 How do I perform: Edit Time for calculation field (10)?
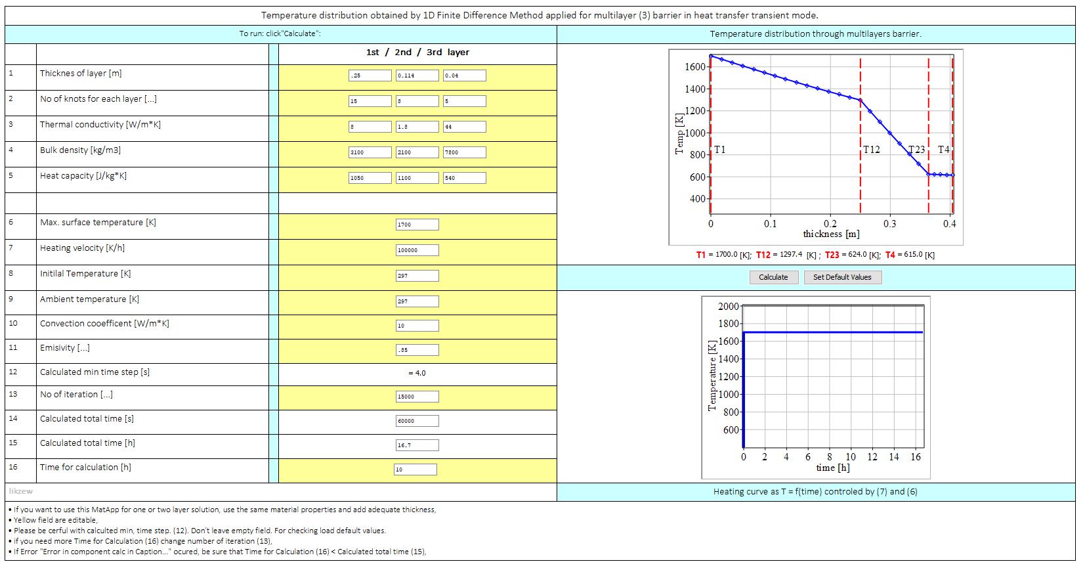click(415, 470)
